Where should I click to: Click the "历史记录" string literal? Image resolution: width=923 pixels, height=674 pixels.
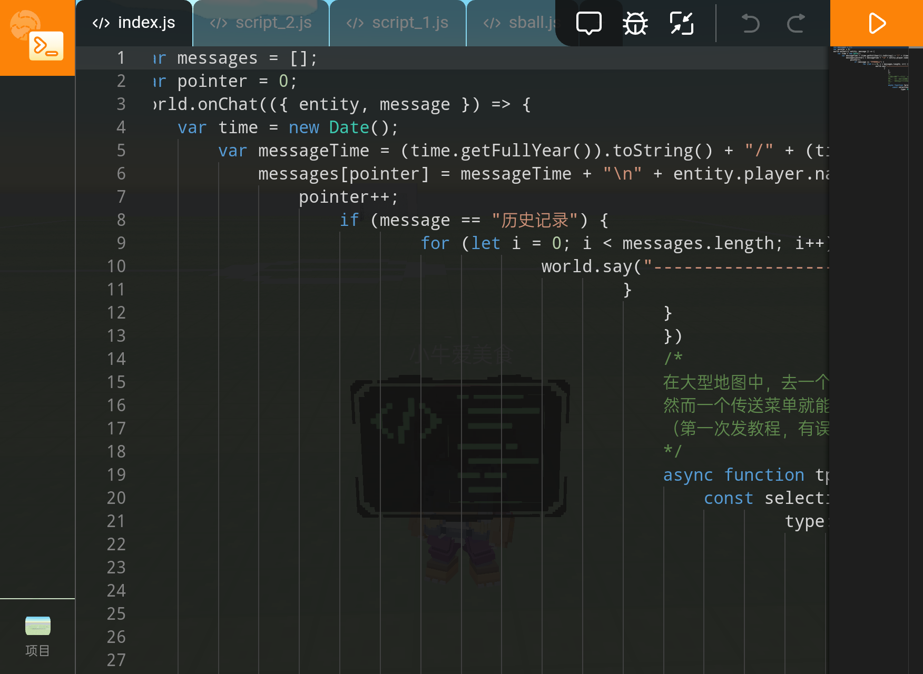coord(535,220)
